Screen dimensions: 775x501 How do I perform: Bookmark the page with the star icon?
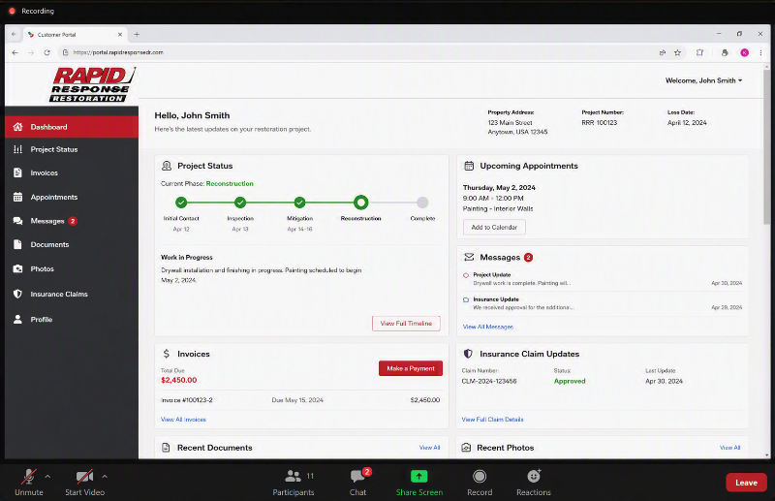point(677,52)
